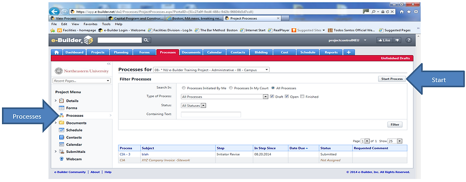This screenshot has height=182, width=466.
Task: Switch to the Cost tab
Action: (x=284, y=52)
